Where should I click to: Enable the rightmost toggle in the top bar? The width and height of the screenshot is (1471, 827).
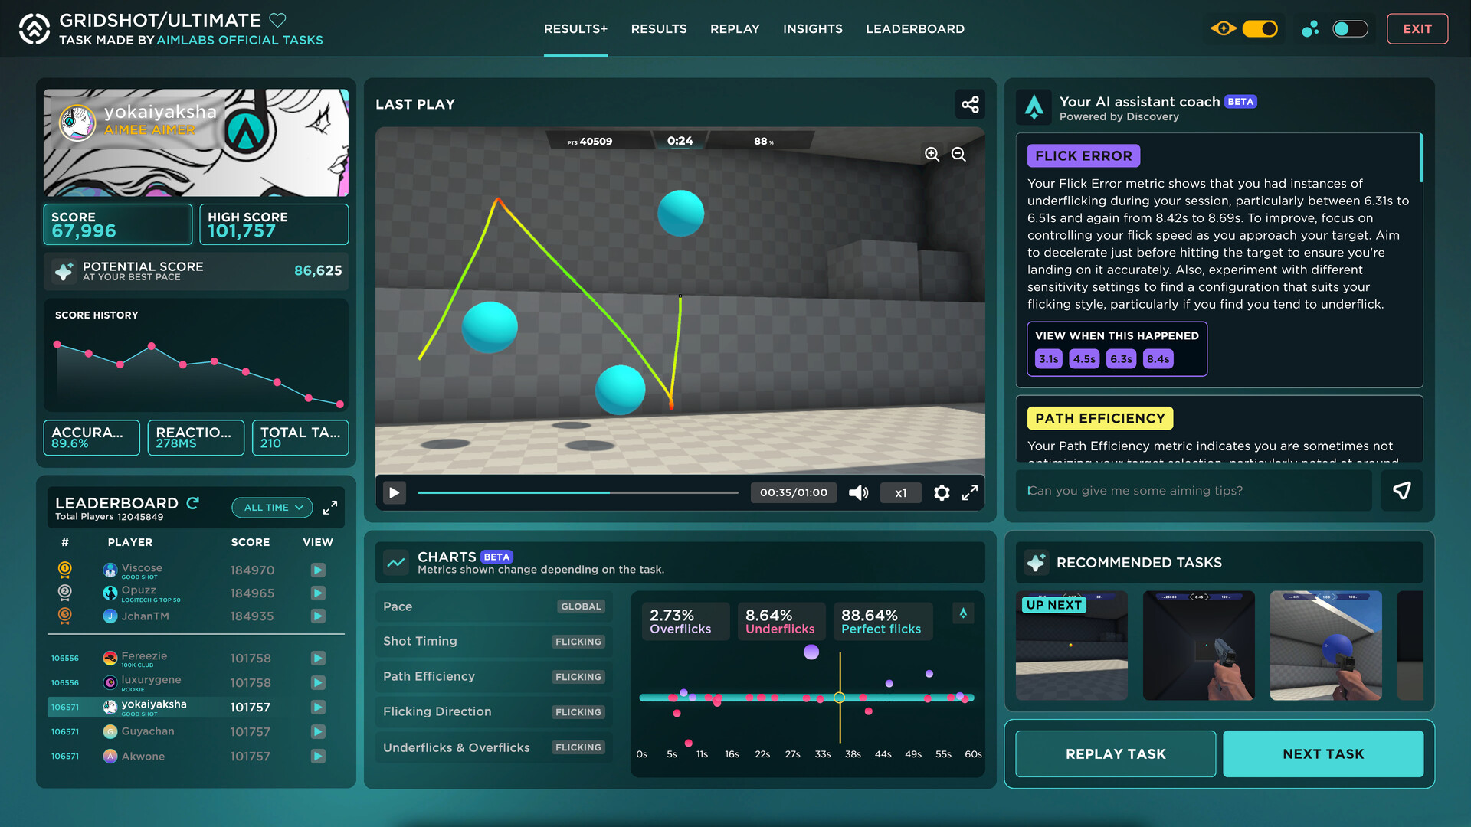(1351, 28)
